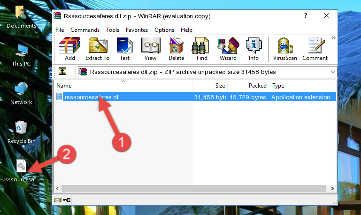Click the password key icon in status bar
Screen dimensions: 361x215
(x=67, y=200)
